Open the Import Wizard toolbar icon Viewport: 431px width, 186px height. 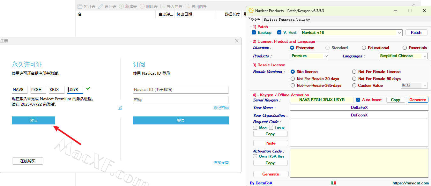click(x=163, y=6)
